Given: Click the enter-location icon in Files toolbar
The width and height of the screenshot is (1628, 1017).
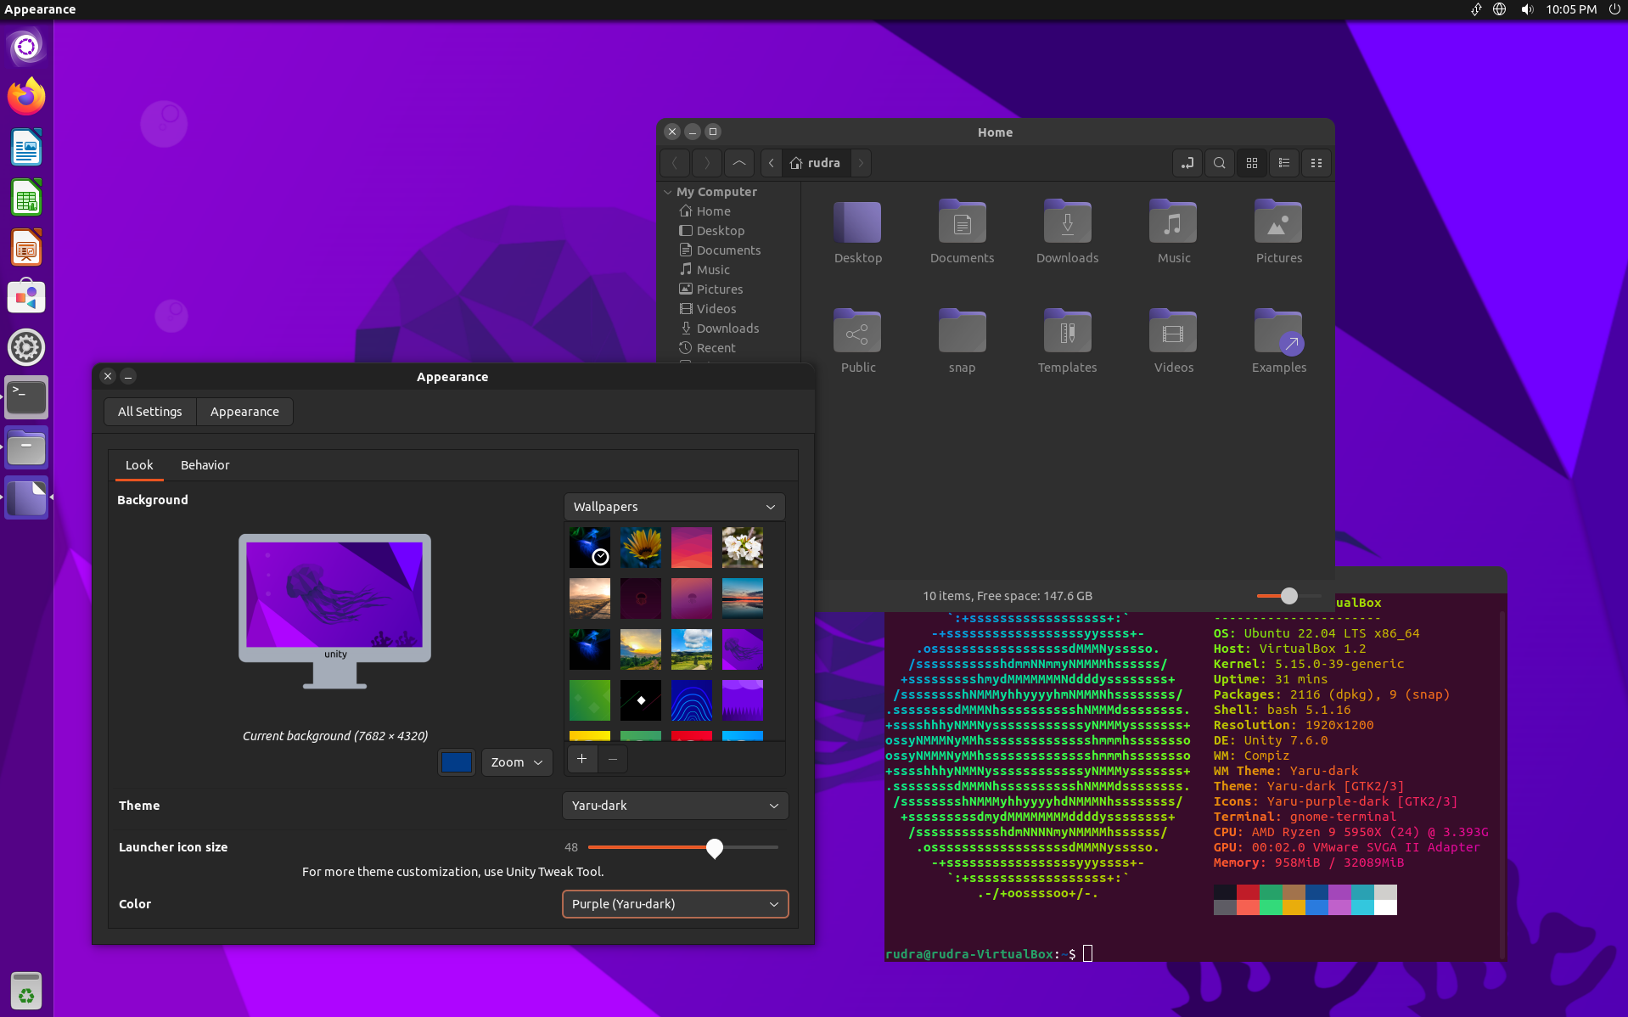Looking at the screenshot, I should (x=1187, y=162).
